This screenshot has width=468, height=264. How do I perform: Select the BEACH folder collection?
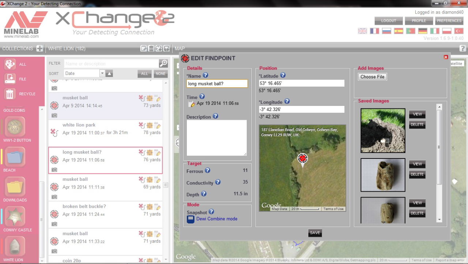coord(15,157)
